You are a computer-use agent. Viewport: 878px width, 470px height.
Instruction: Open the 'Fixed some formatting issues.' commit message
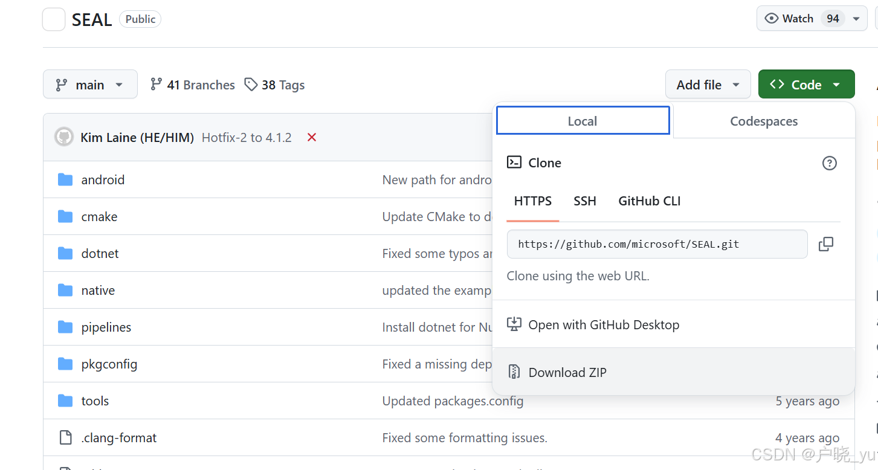point(465,438)
